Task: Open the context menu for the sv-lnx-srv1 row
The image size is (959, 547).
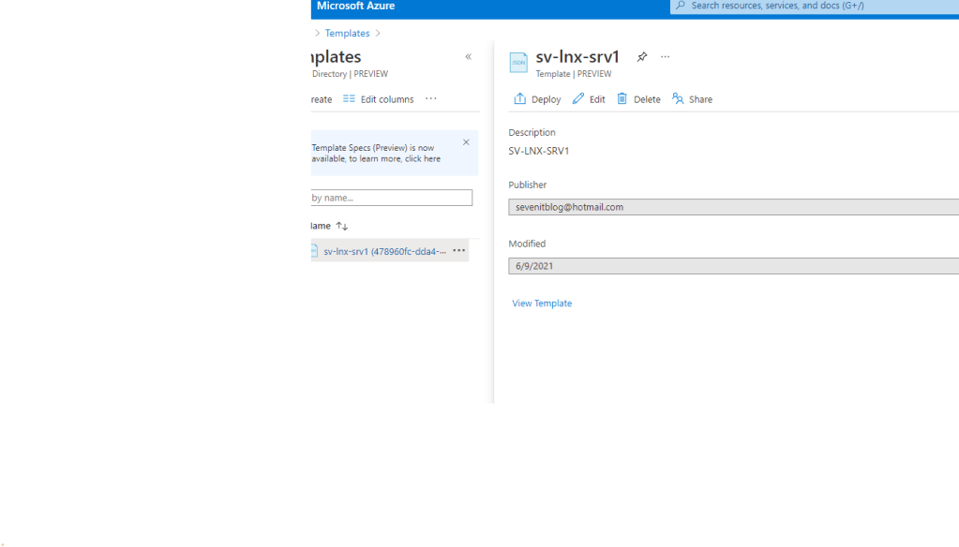Action: coord(458,251)
